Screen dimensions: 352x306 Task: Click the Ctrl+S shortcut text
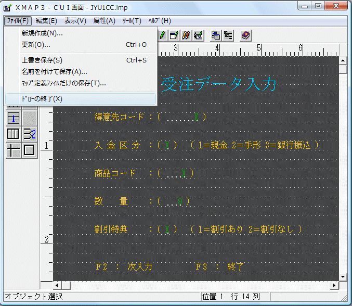pos(136,60)
